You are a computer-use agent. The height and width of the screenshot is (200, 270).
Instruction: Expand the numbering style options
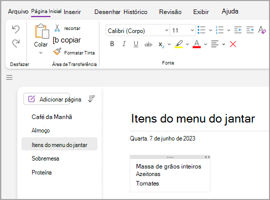pos(229,30)
